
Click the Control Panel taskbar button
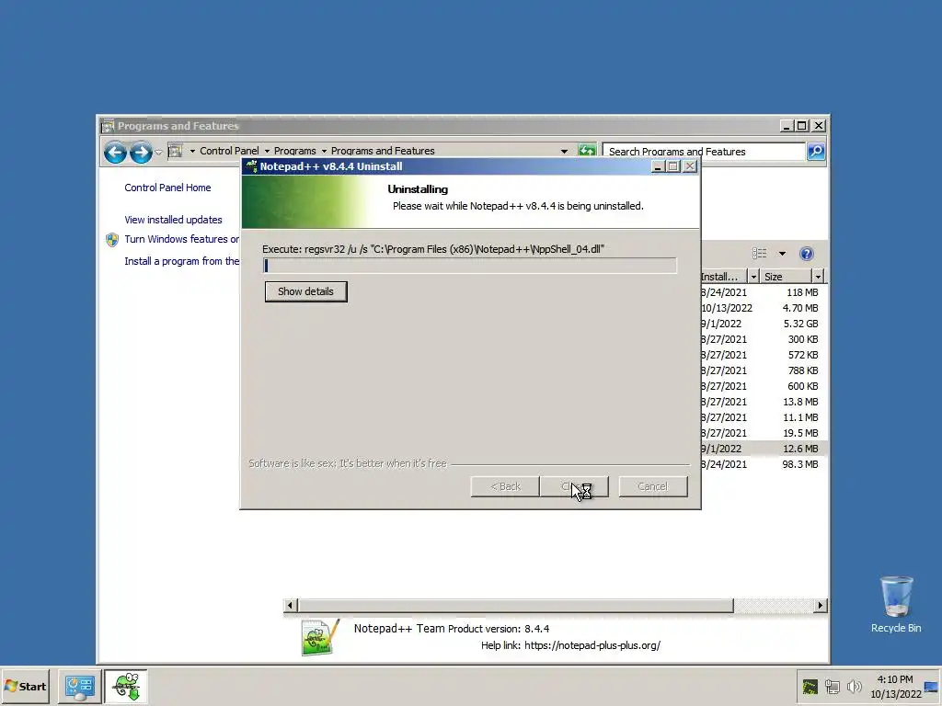tap(80, 686)
